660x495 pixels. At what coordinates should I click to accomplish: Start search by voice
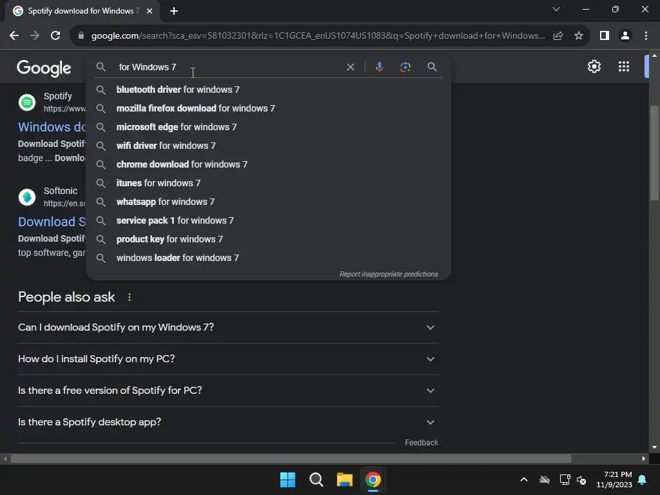[x=379, y=67]
